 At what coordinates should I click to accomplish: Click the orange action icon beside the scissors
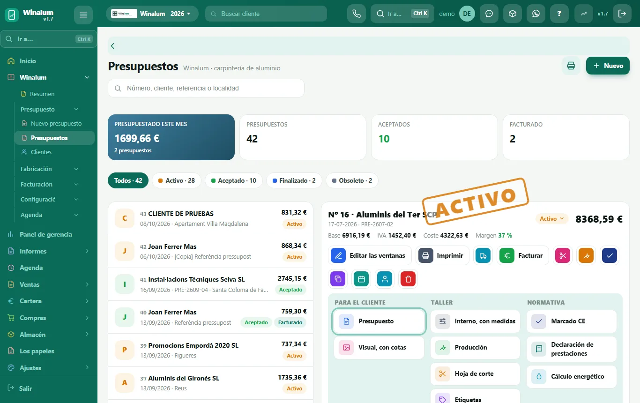586,255
